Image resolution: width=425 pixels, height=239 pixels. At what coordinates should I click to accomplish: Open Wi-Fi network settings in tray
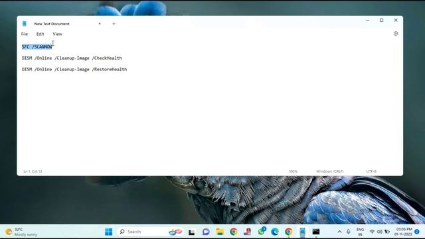pyautogui.click(x=372, y=232)
